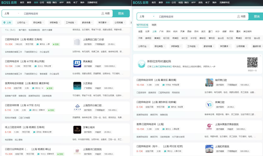Dismiss the 新职位发布时通知我 notification card
This screenshot has width=263, height=156.
(260, 56)
